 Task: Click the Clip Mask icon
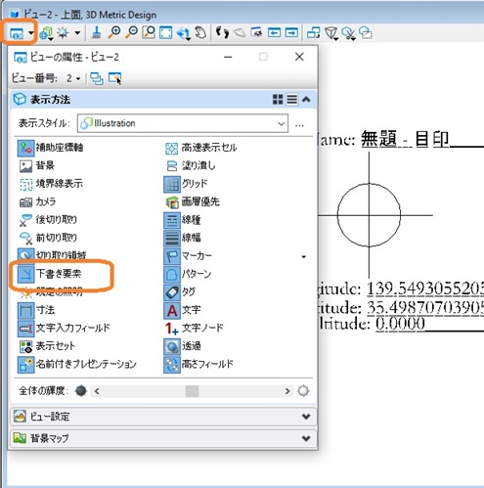(x=366, y=32)
